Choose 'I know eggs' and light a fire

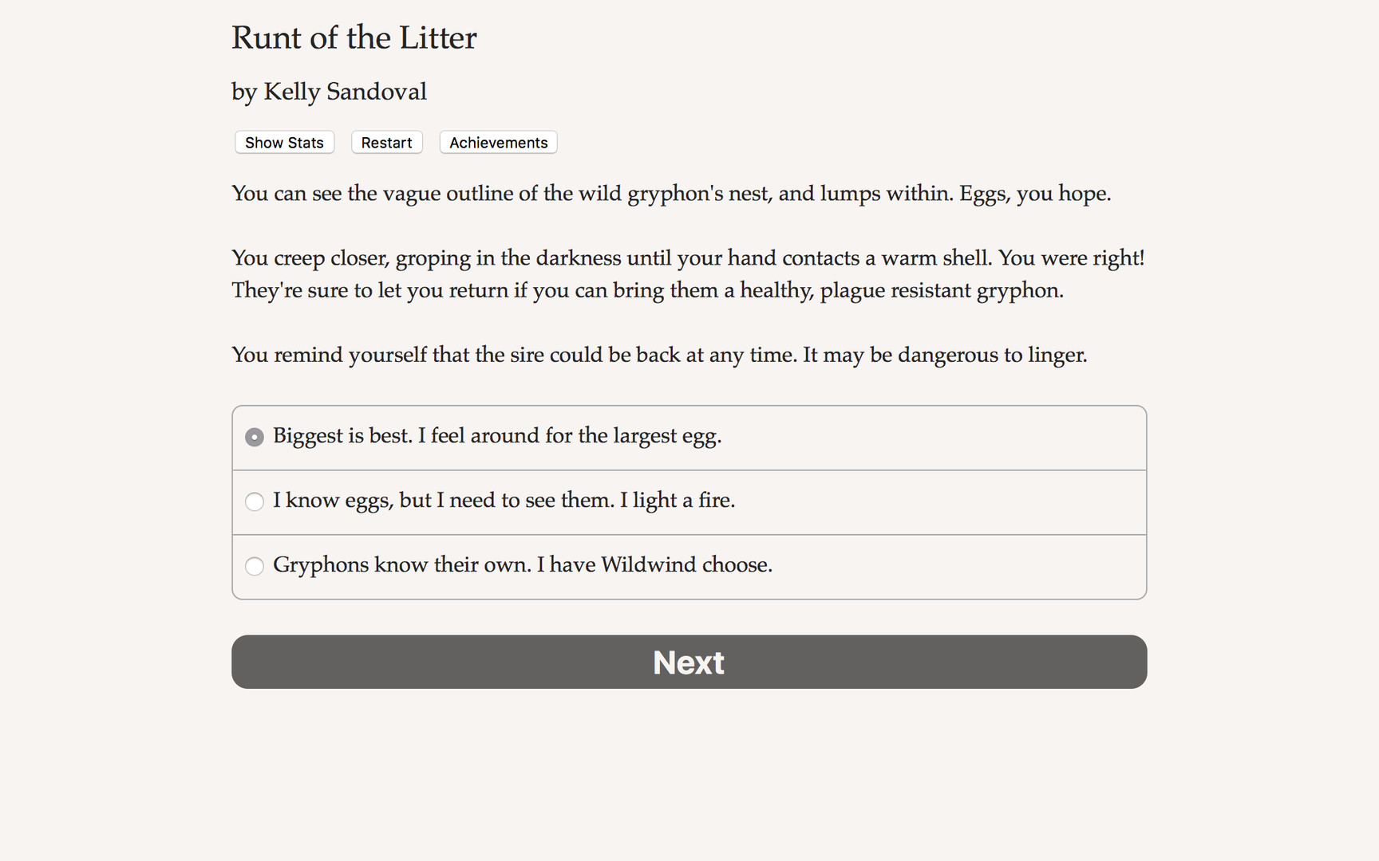pyautogui.click(x=504, y=501)
